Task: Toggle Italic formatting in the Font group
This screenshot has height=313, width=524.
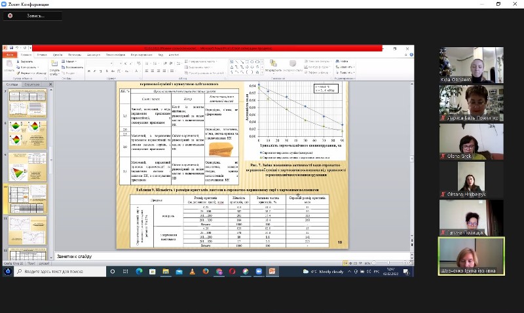Action: coord(95,71)
